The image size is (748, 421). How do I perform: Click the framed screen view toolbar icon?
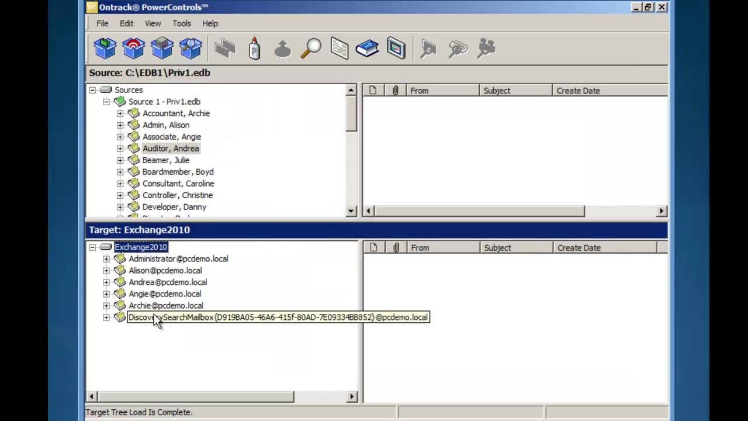[x=396, y=49]
